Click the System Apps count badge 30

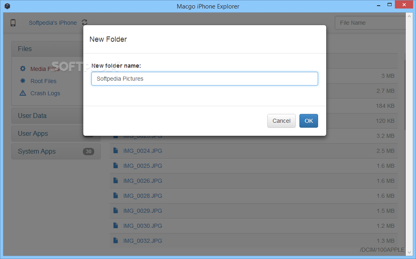tap(89, 152)
